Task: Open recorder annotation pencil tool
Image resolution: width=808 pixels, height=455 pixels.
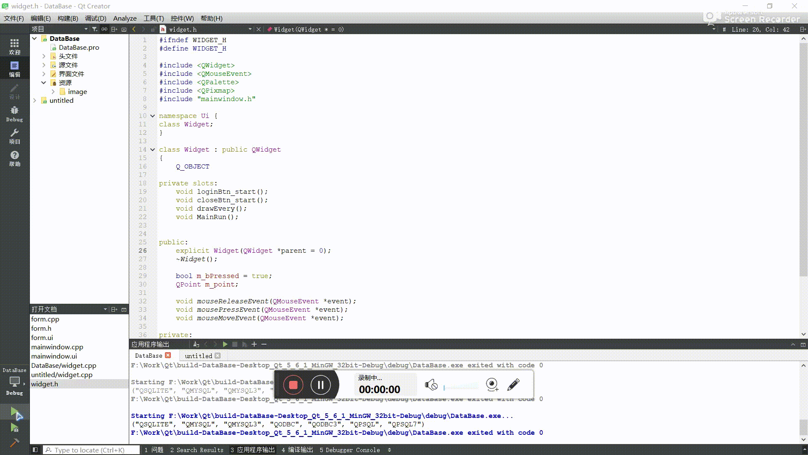Action: click(513, 384)
